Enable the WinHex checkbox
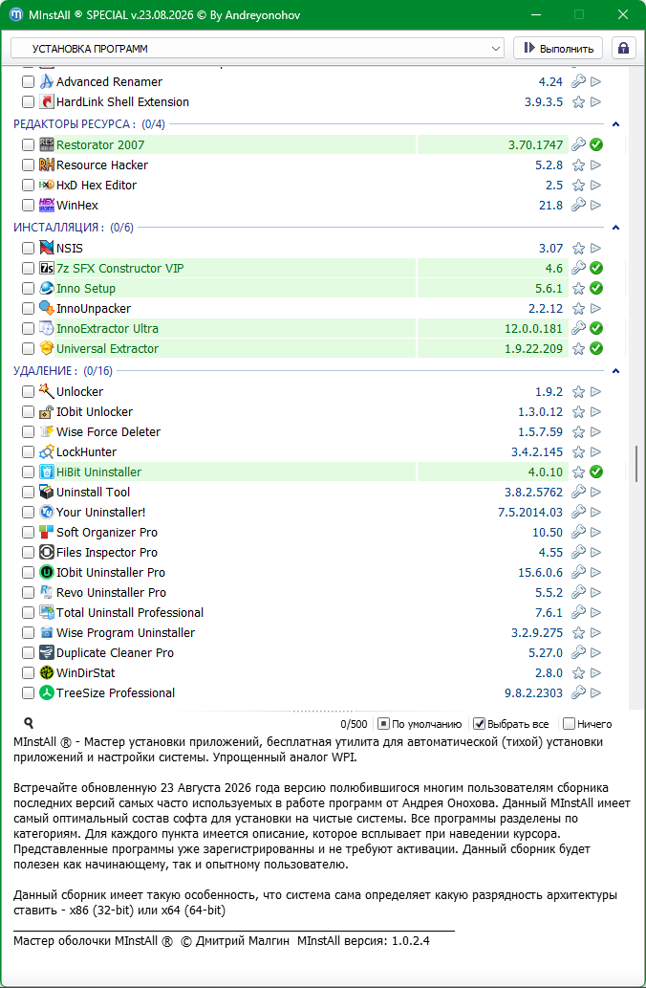This screenshot has height=988, width=646. pos(28,206)
